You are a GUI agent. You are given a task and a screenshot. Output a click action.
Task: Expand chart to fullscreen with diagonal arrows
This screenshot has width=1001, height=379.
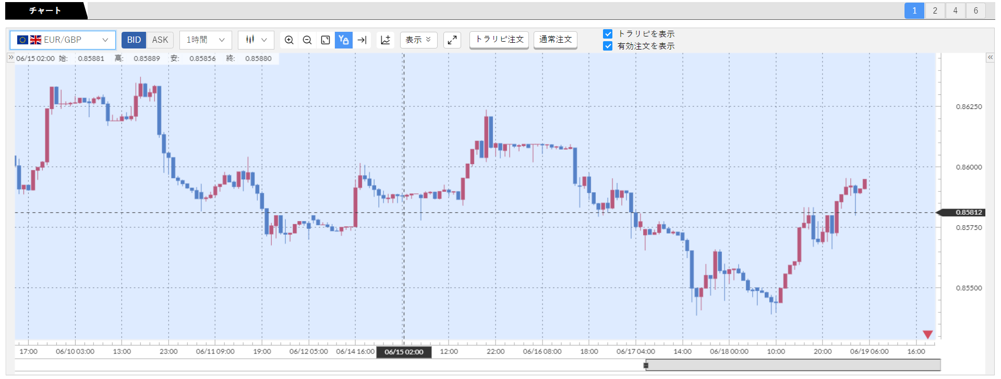coord(452,40)
